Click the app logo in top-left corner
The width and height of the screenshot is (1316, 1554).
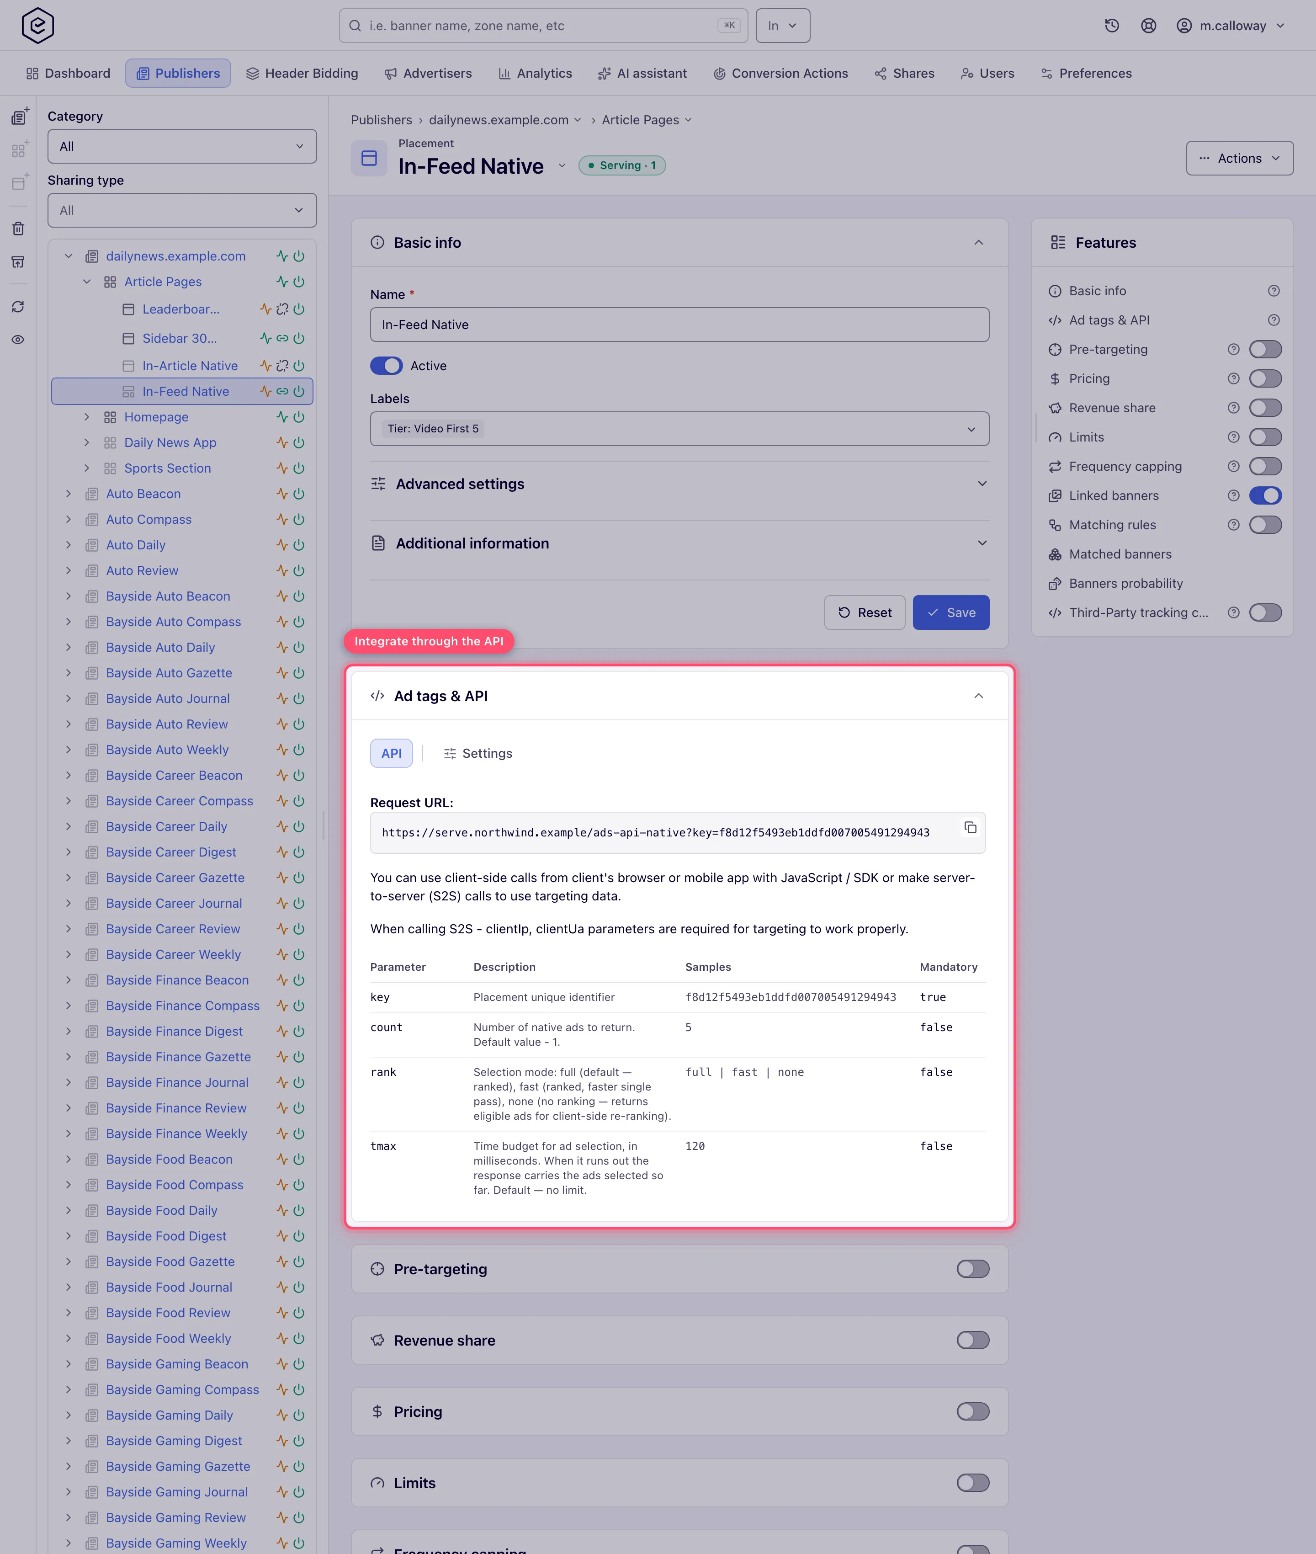click(37, 25)
